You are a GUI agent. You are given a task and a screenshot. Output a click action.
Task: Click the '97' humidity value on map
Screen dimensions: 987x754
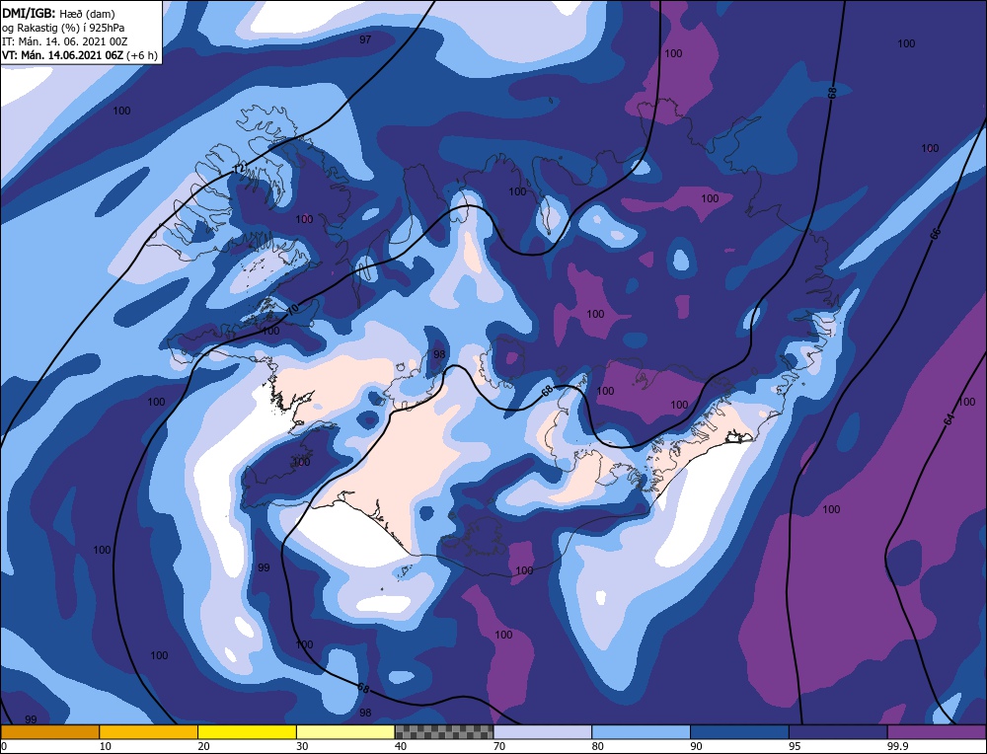tap(365, 39)
